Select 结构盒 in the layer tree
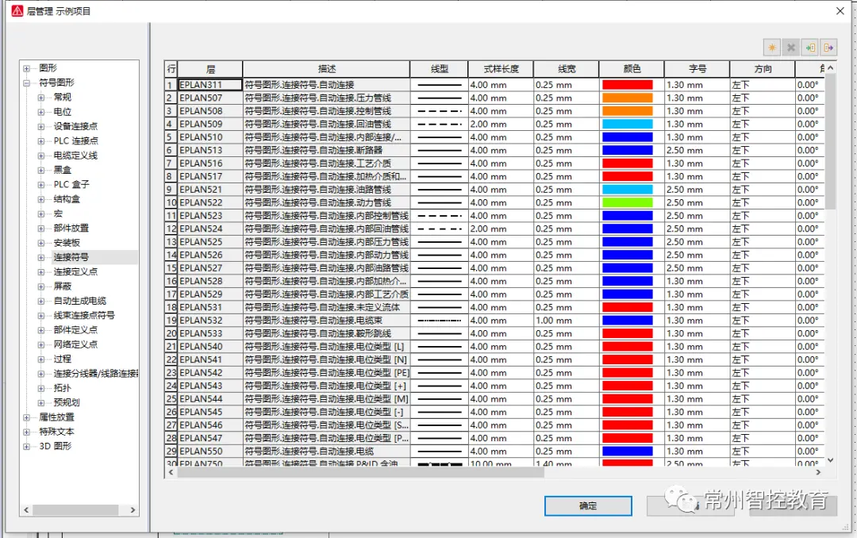This screenshot has height=538, width=857. (67, 199)
